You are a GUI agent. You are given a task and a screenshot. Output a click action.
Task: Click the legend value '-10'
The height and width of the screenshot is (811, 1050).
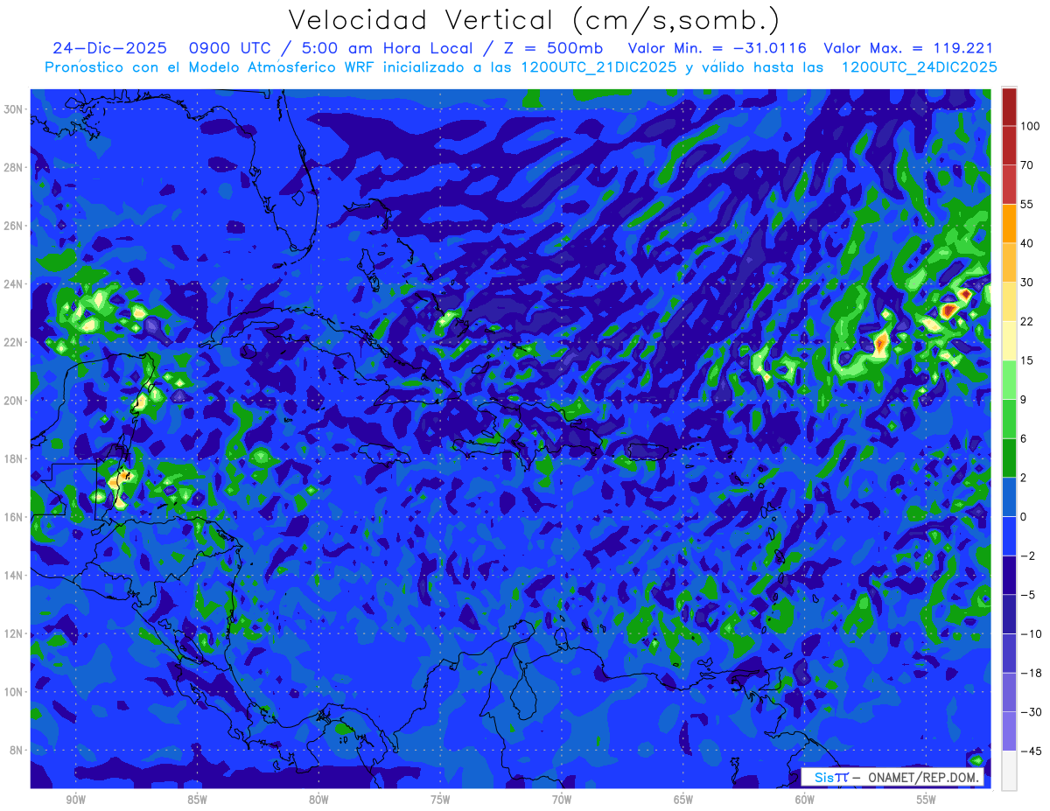[1030, 633]
